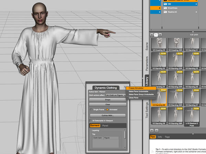Switch to the Panel tab
The image size is (206, 154).
tap(105, 125)
